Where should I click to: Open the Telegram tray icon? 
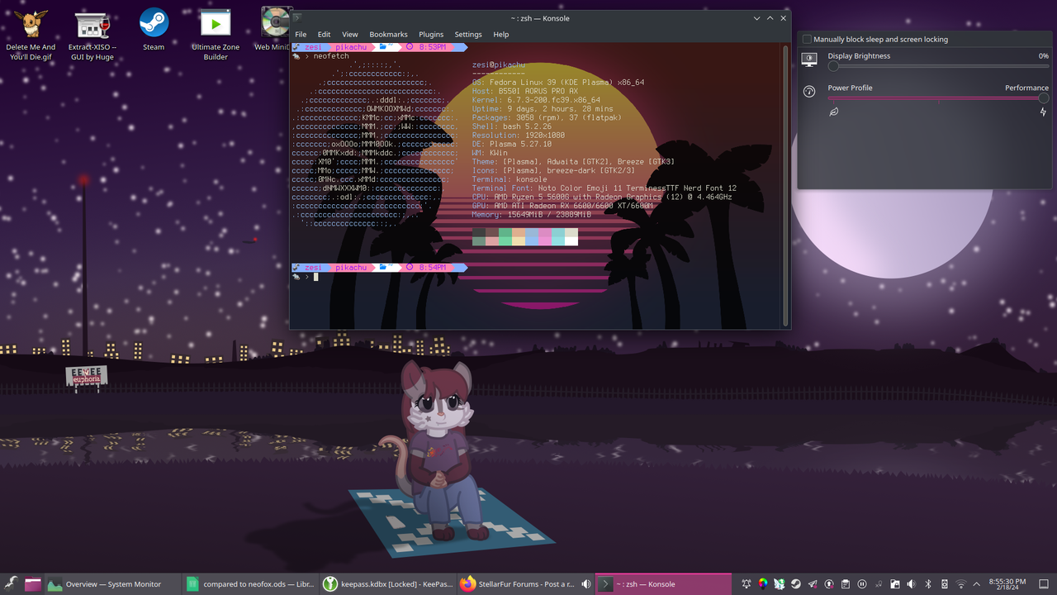click(x=813, y=584)
